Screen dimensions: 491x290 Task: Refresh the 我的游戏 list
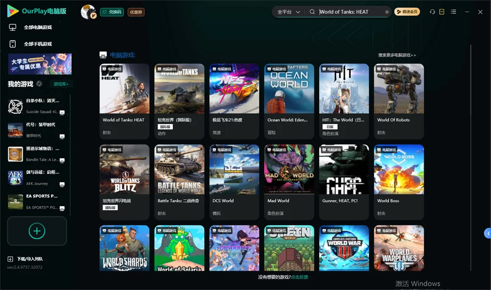[x=39, y=84]
